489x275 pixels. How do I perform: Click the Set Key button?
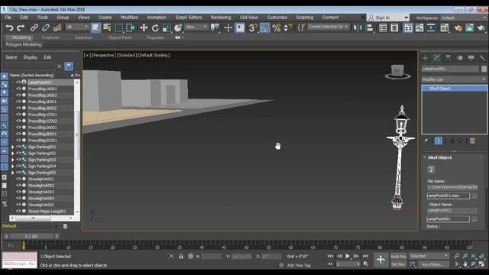pos(398,264)
